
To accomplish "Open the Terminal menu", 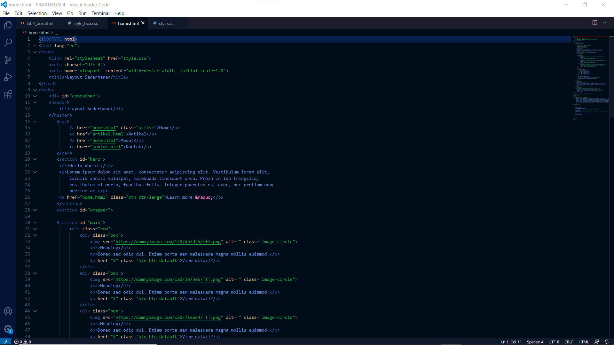I will click(100, 13).
